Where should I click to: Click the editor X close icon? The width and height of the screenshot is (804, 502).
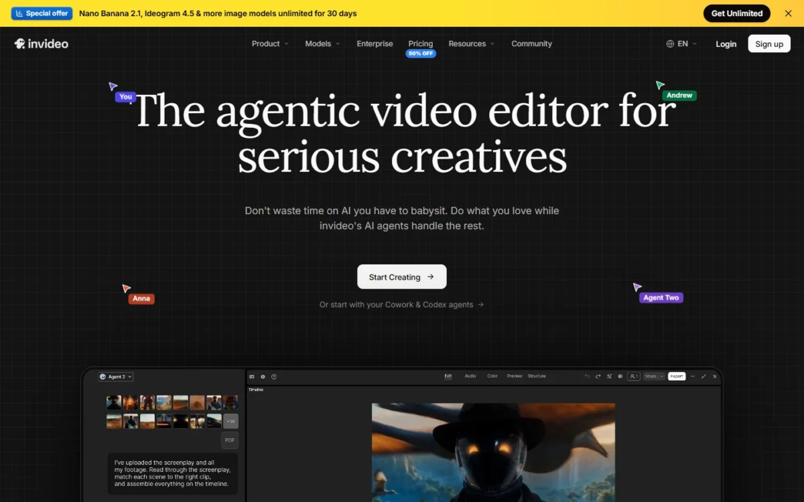pyautogui.click(x=715, y=377)
